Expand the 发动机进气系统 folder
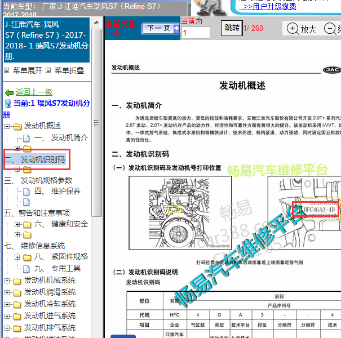The width and height of the screenshot is (341, 338). [7, 316]
